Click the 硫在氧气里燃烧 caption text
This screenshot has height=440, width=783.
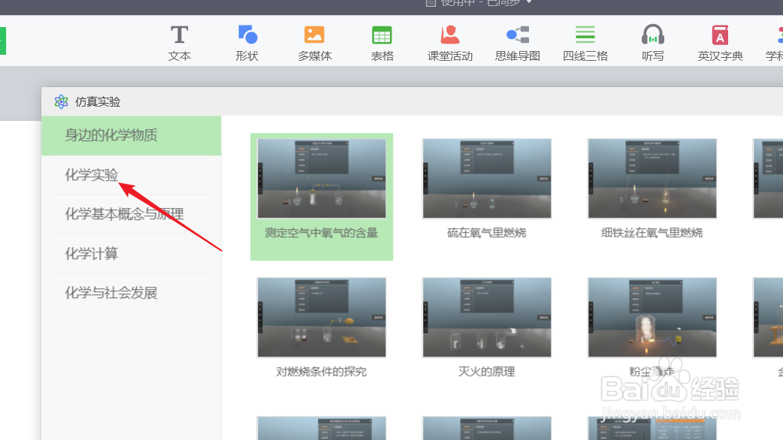487,233
